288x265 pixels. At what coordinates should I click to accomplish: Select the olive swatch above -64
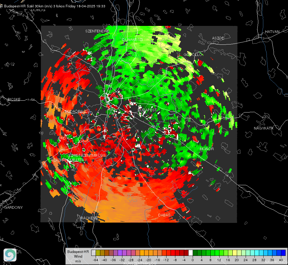point(98,253)
